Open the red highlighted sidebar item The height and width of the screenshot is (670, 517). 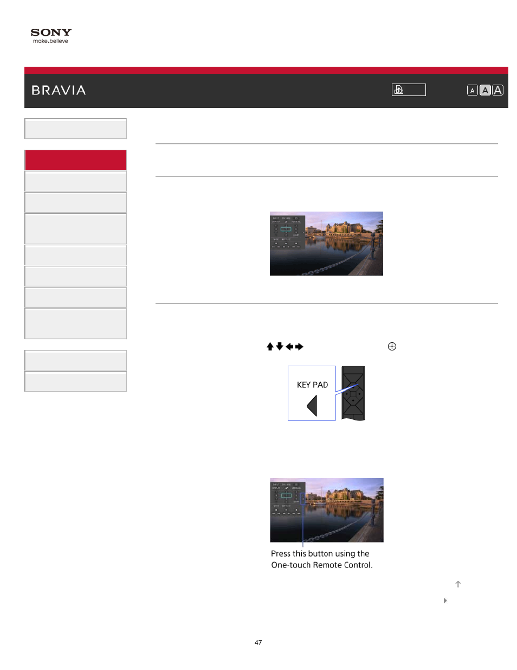coord(75,160)
